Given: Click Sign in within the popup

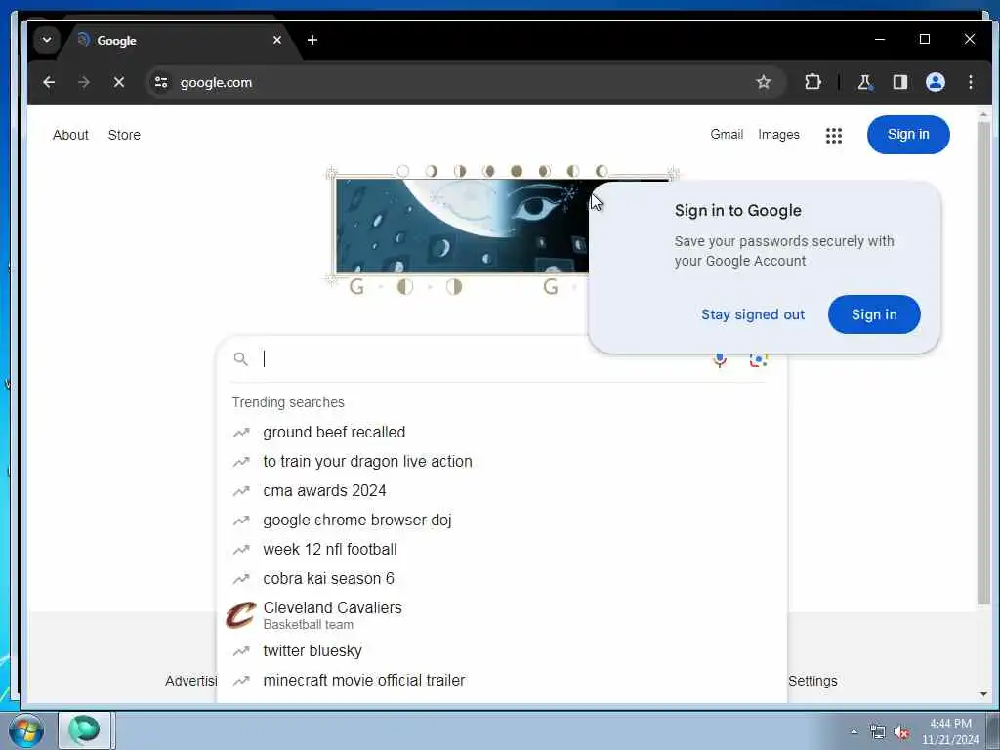Looking at the screenshot, I should click(x=874, y=314).
